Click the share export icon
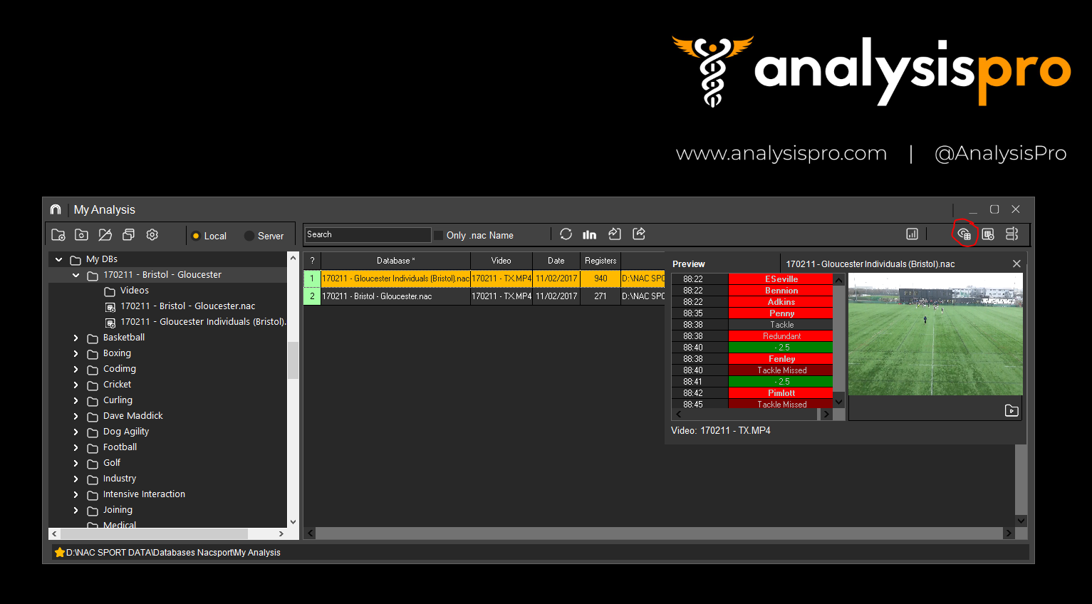The width and height of the screenshot is (1092, 604). pos(639,234)
